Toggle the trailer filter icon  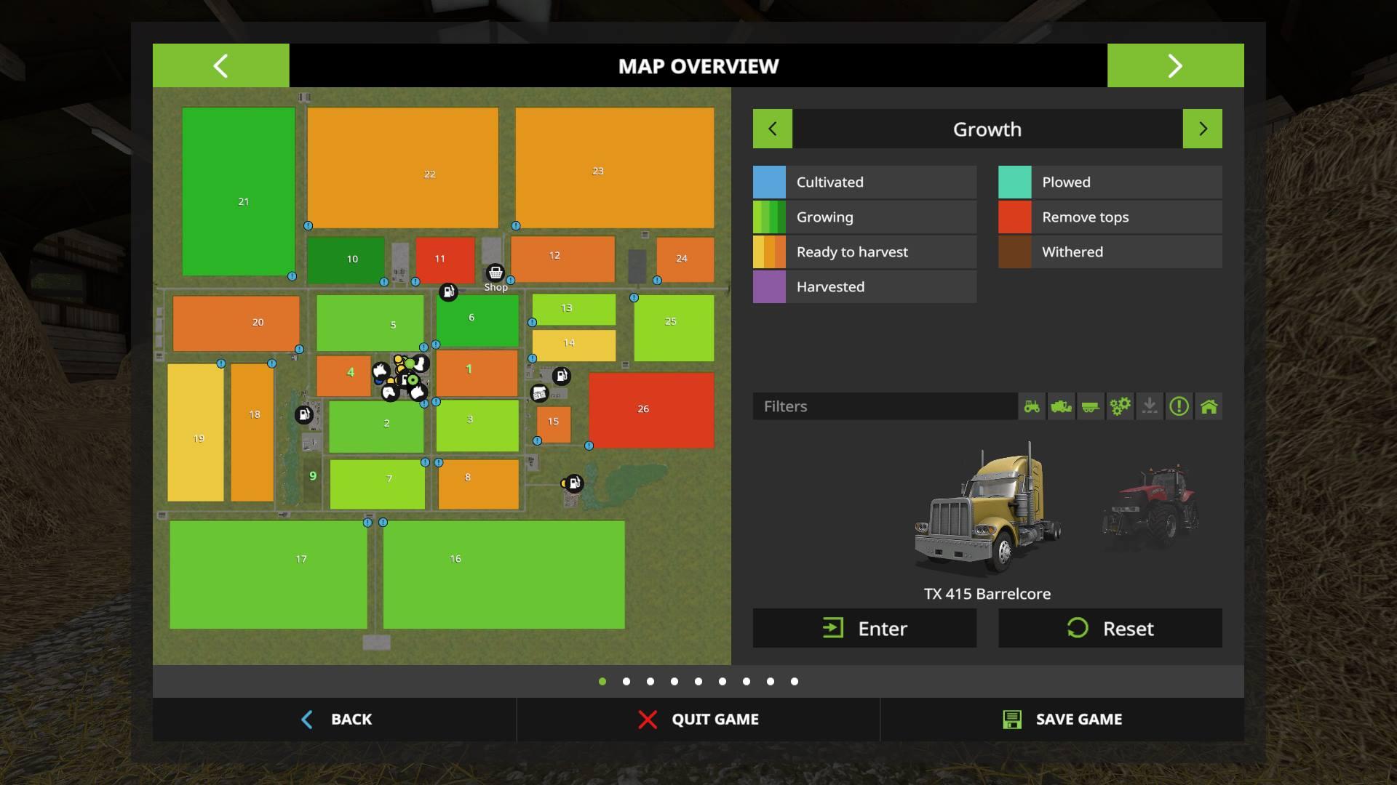click(1090, 406)
